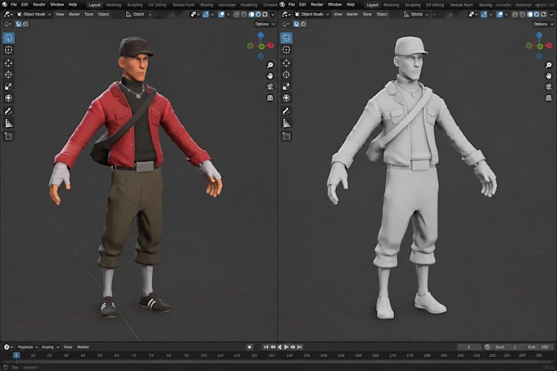Open transform orientation dropdown in right window
Image resolution: width=557 pixels, height=371 pixels.
point(416,15)
